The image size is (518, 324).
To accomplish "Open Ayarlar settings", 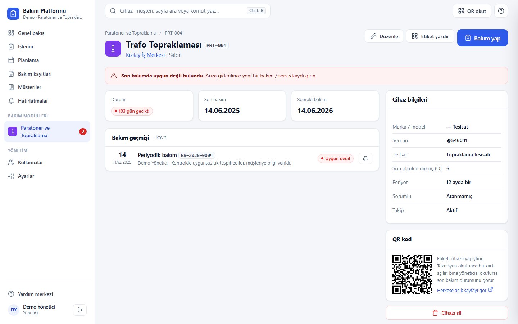I will click(x=47, y=176).
